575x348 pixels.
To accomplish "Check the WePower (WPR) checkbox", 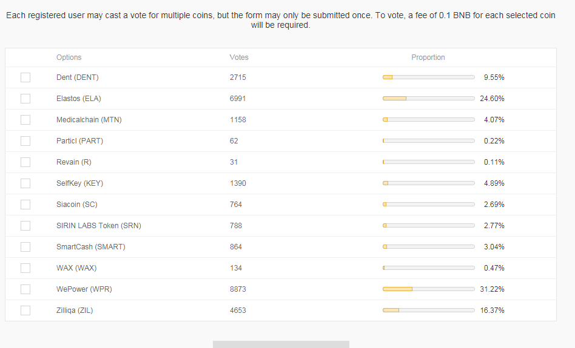I will 25,289.
